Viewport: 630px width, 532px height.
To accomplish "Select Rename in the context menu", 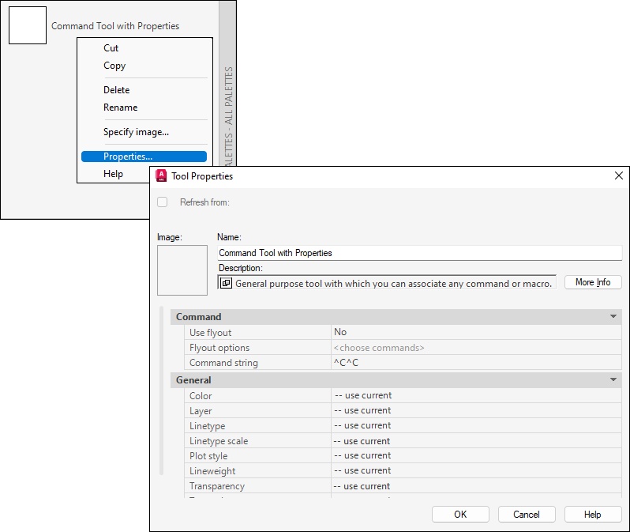I will 120,108.
